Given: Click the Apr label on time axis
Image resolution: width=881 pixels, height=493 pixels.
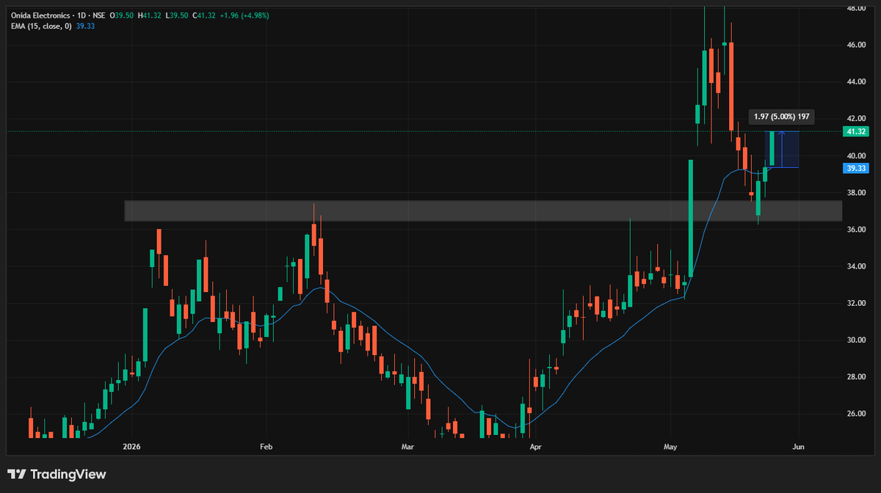Looking at the screenshot, I should coord(535,446).
